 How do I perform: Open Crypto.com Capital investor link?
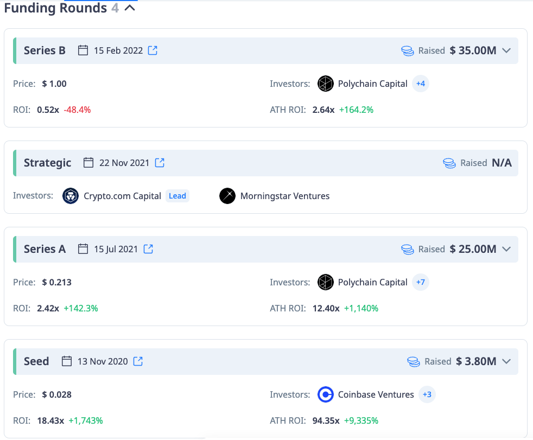coord(122,196)
